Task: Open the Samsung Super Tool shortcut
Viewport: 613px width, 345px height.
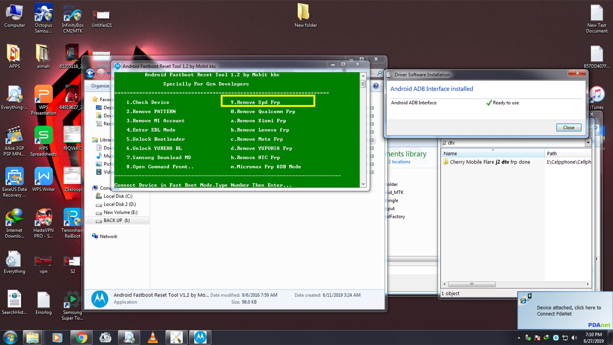Action: 72,305
